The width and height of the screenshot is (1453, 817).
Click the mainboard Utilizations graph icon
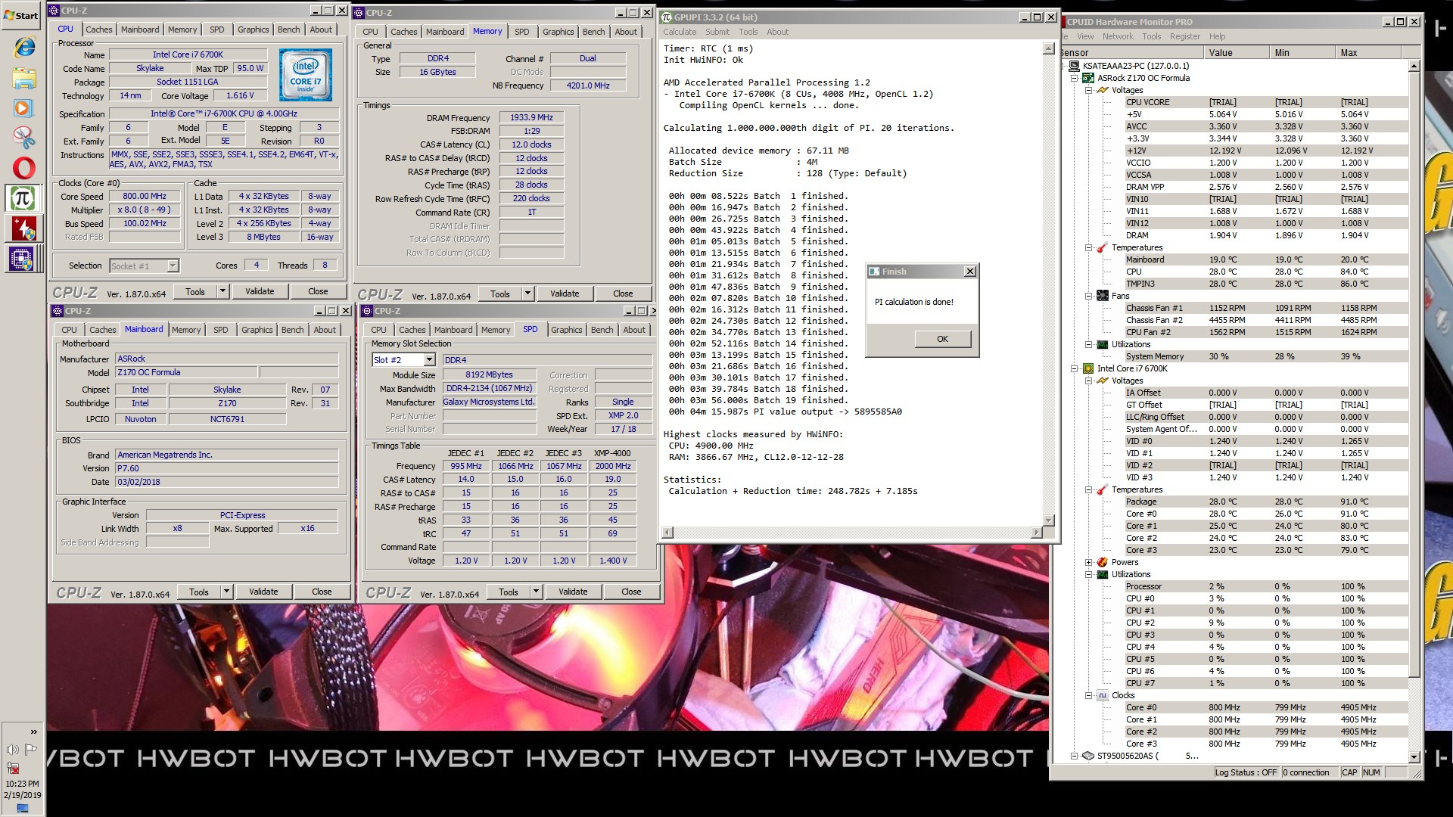pyautogui.click(x=1103, y=344)
